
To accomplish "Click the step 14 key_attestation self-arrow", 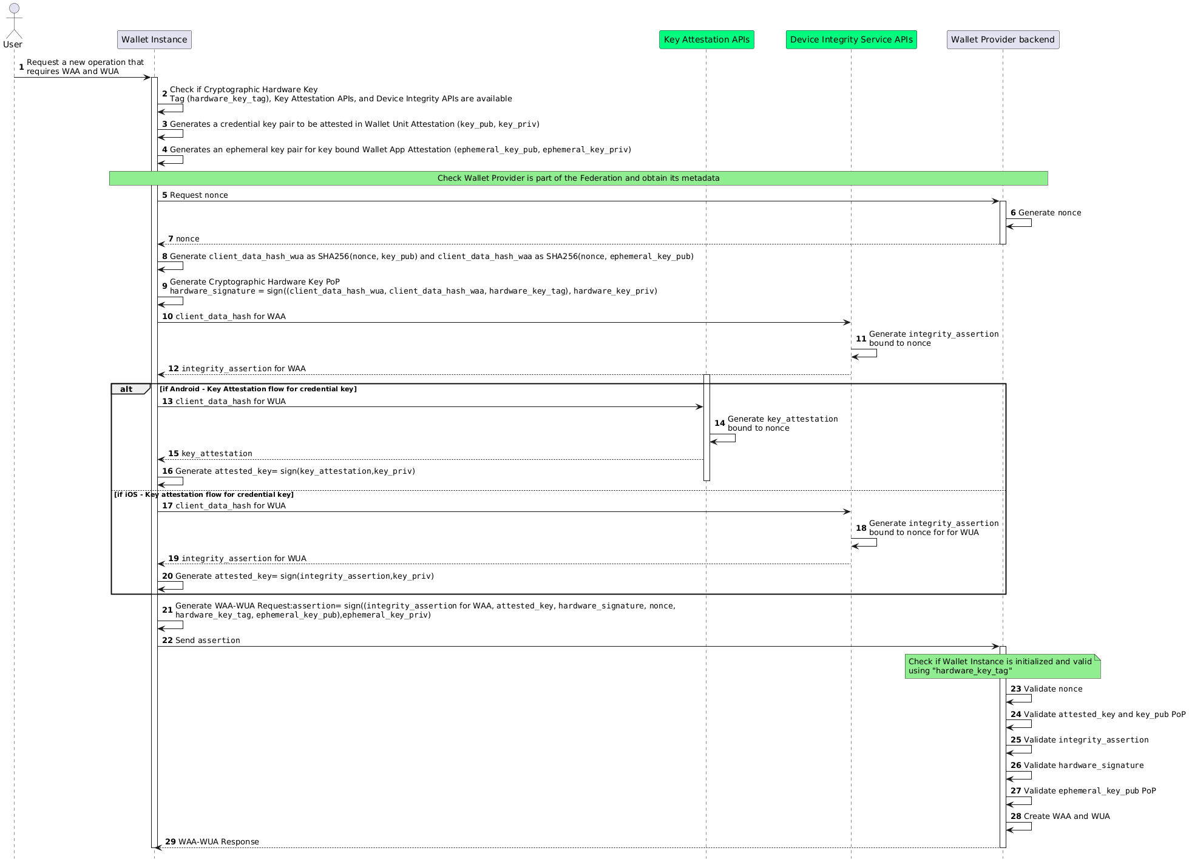I will (x=723, y=438).
